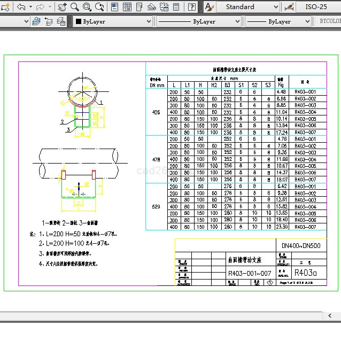
Task: Open the Tool Palettes window
Action: coord(139,7)
